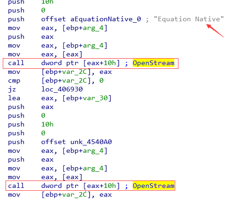
Task: Click the var_2C operand in the last mov line
Action: coord(74,195)
